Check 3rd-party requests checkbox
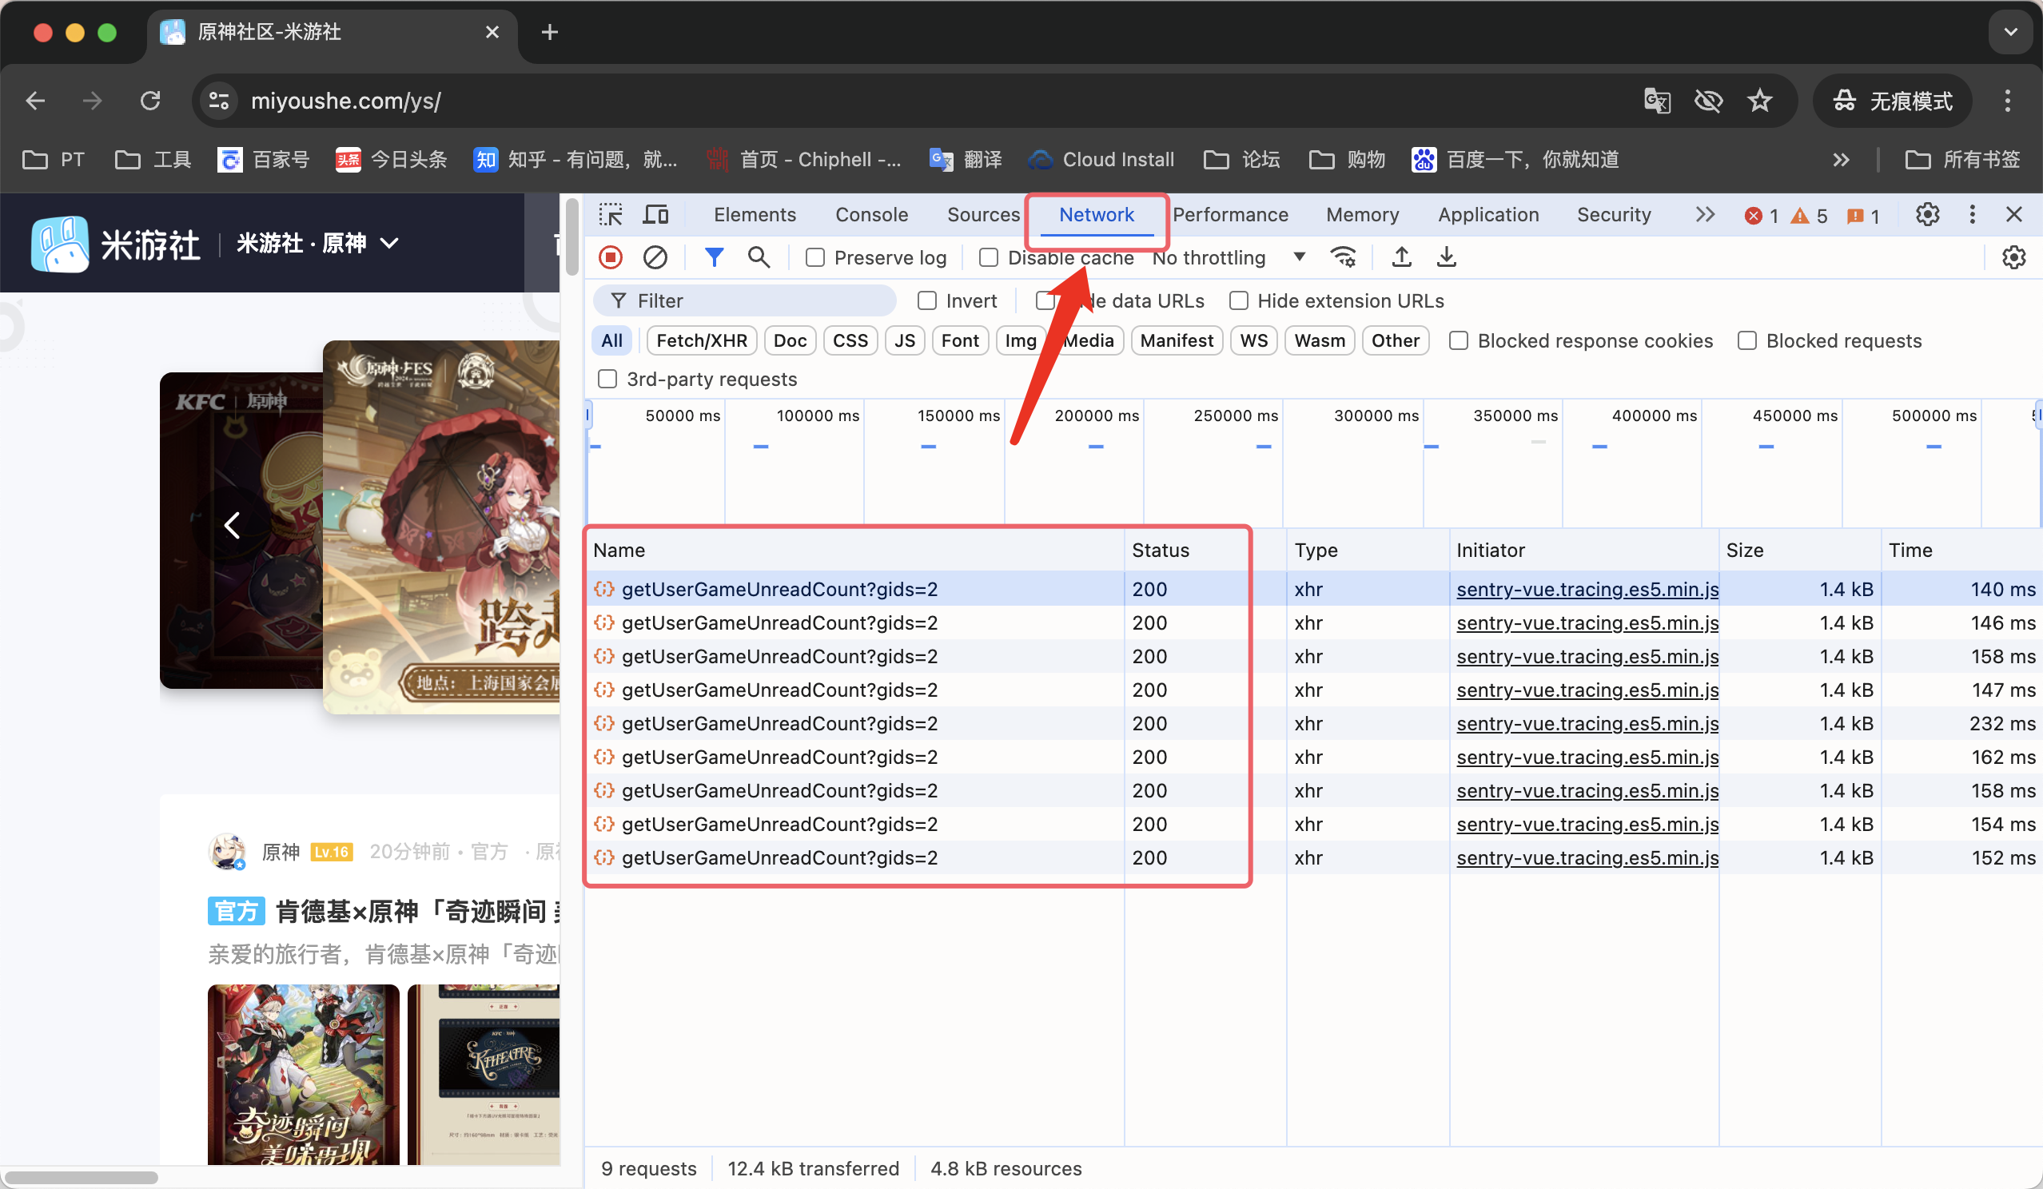This screenshot has height=1189, width=2043. pyautogui.click(x=607, y=379)
